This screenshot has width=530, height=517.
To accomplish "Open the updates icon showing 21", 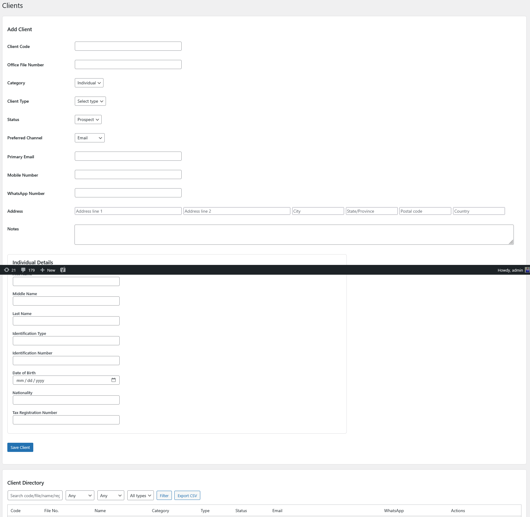I will coord(9,270).
